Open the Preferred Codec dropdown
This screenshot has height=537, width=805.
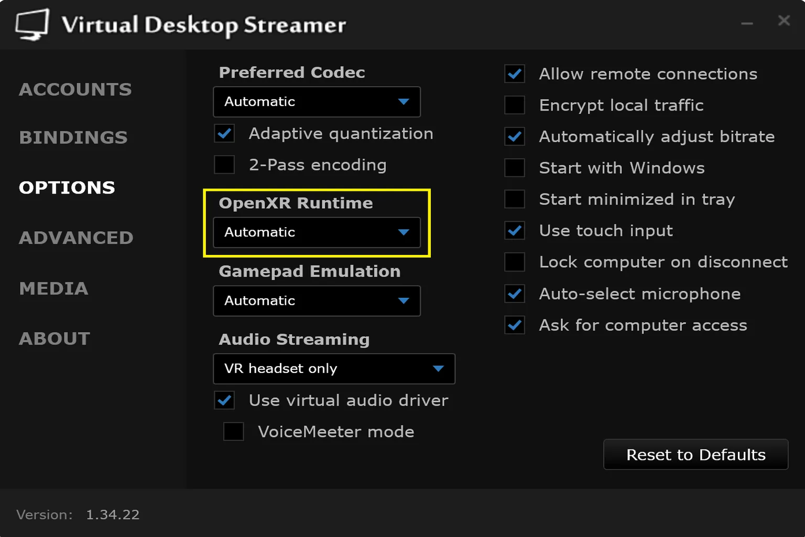(317, 102)
